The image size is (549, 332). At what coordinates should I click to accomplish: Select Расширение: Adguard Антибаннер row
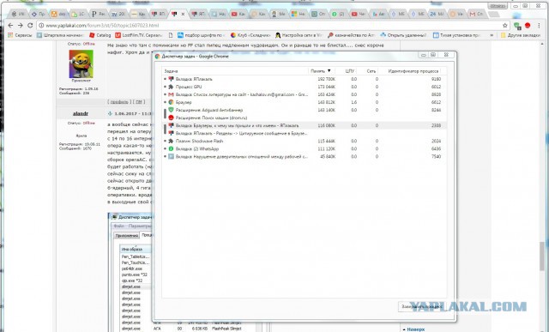tap(304, 110)
